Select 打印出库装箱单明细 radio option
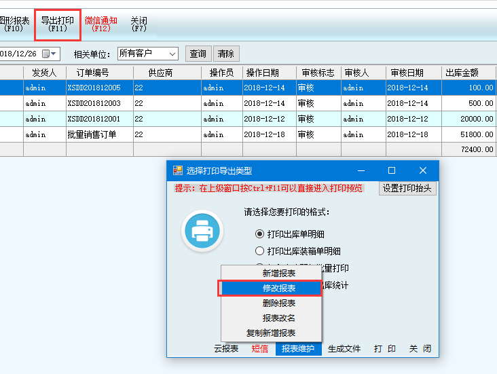Image resolution: width=497 pixels, height=374 pixels. pyautogui.click(x=259, y=251)
